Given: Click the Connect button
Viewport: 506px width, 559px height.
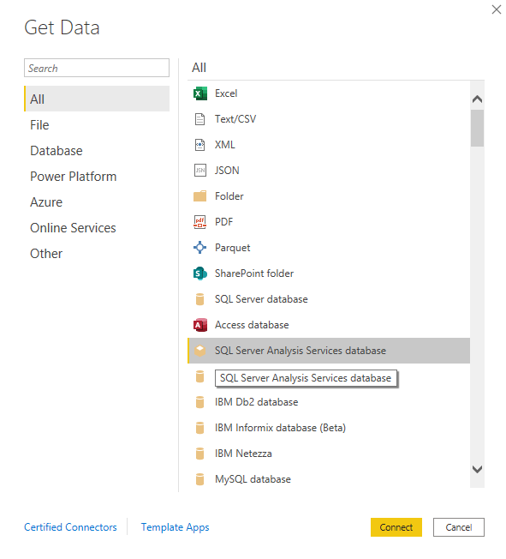Looking at the screenshot, I should (396, 527).
